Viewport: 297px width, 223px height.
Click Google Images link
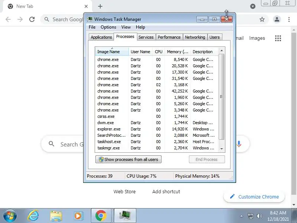coord(257,38)
